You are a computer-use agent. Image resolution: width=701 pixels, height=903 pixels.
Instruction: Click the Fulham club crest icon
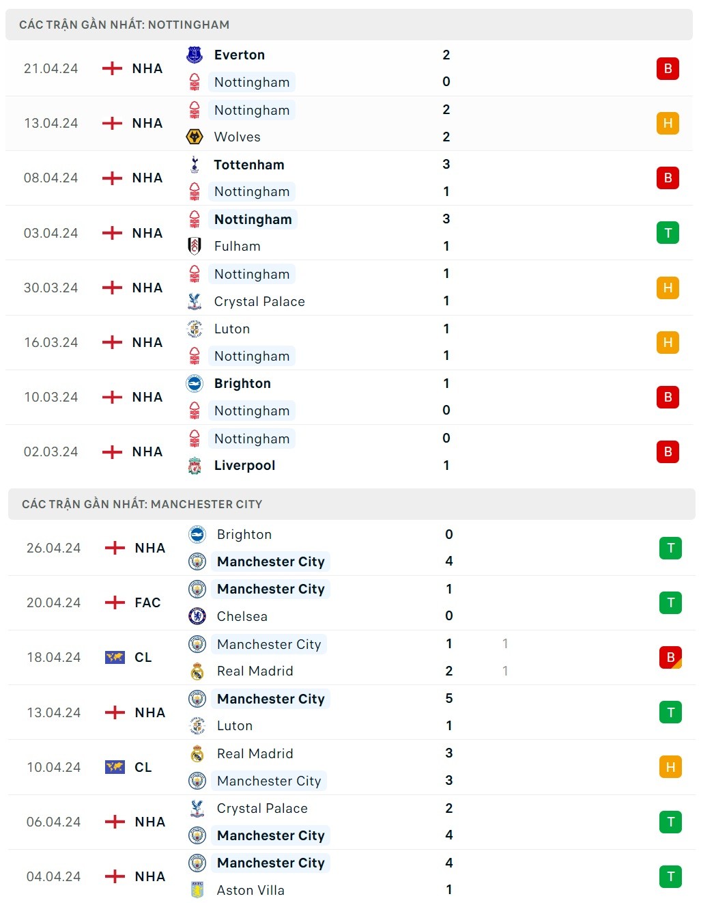pos(195,246)
